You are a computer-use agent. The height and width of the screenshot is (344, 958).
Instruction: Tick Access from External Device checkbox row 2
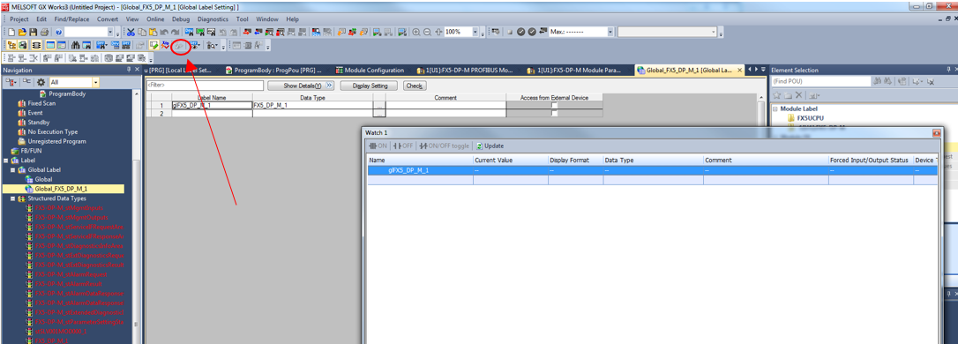tap(554, 114)
